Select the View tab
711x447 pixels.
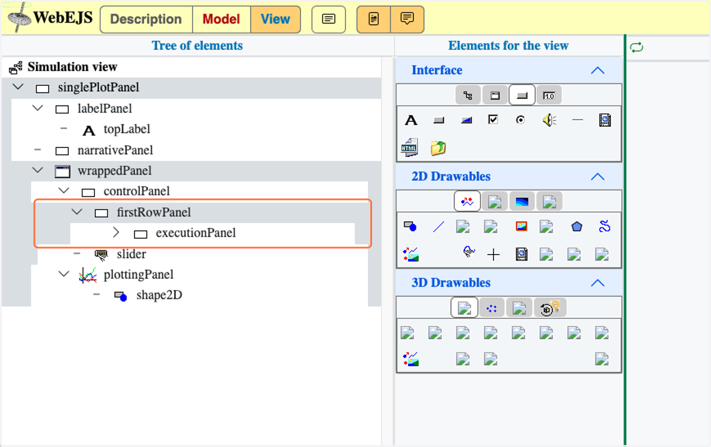tap(276, 19)
